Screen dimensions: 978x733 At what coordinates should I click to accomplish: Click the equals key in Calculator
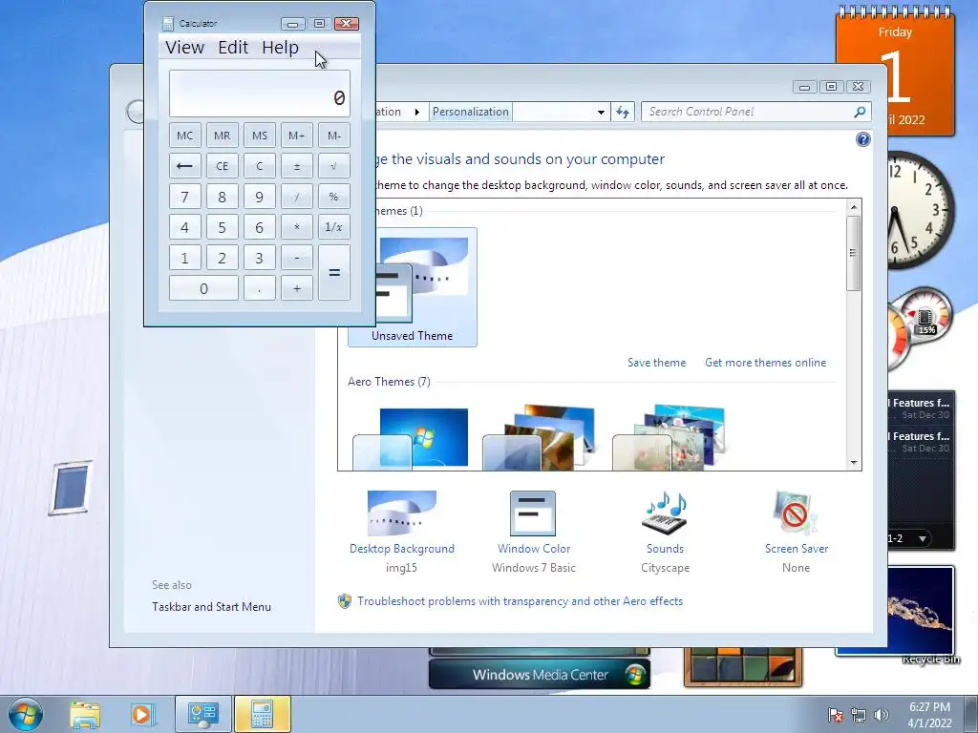pos(334,272)
